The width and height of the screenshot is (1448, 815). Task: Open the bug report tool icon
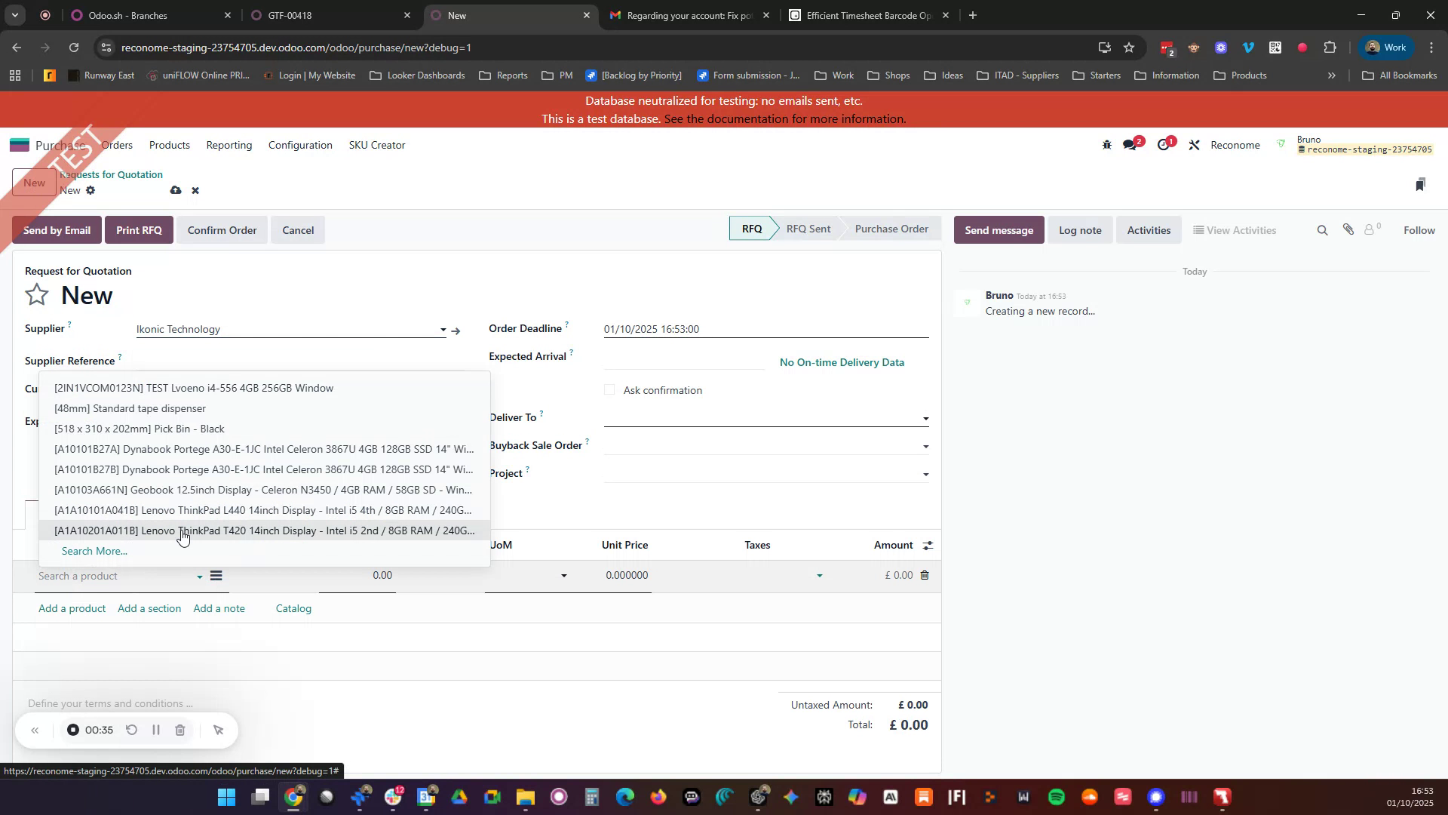[x=1107, y=144]
